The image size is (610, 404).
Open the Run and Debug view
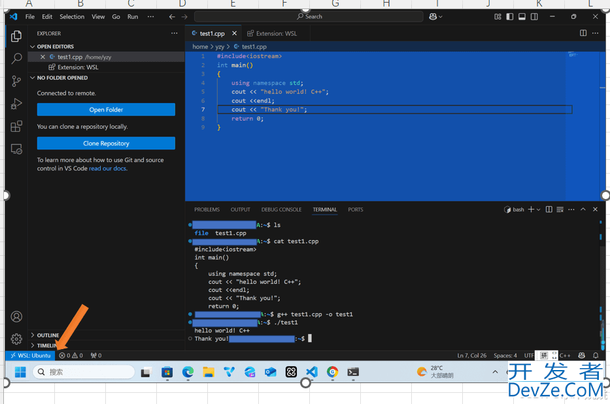16,104
